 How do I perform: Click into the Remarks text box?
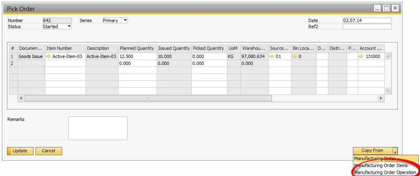click(x=98, y=128)
